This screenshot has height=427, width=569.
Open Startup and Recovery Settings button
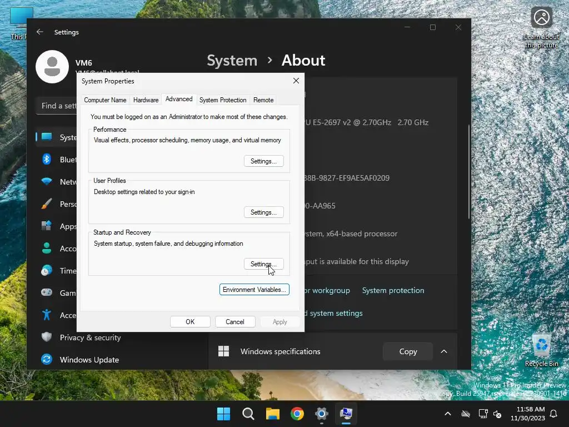click(263, 264)
